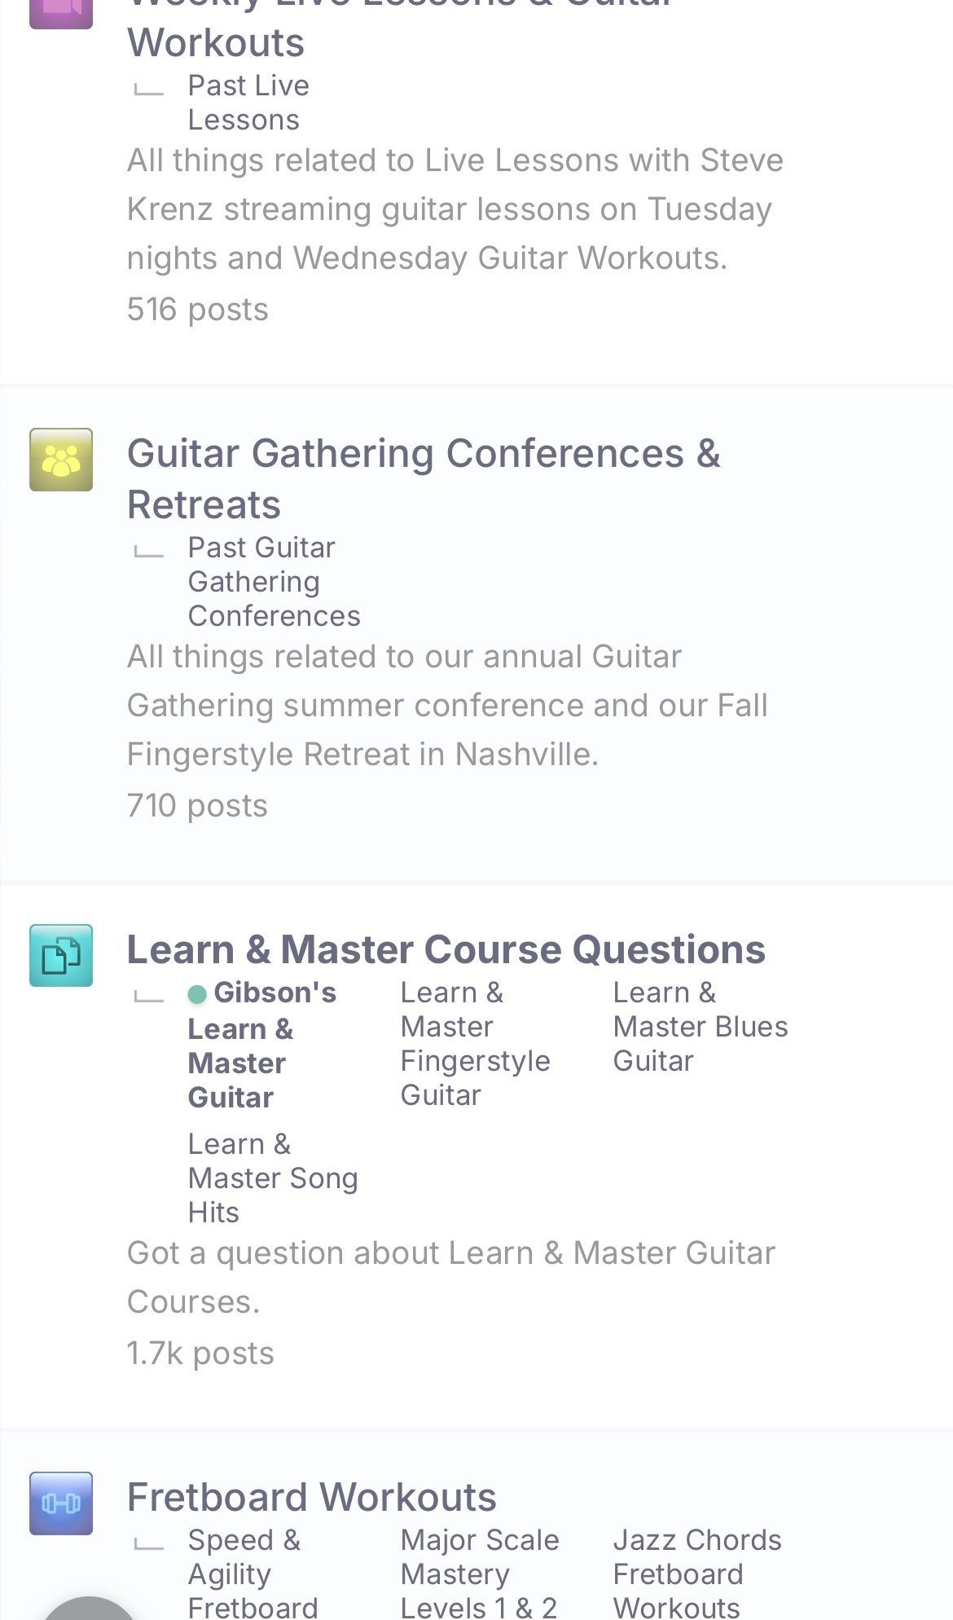Open Past Guitar Gathering Conferences subforum

pyautogui.click(x=274, y=582)
